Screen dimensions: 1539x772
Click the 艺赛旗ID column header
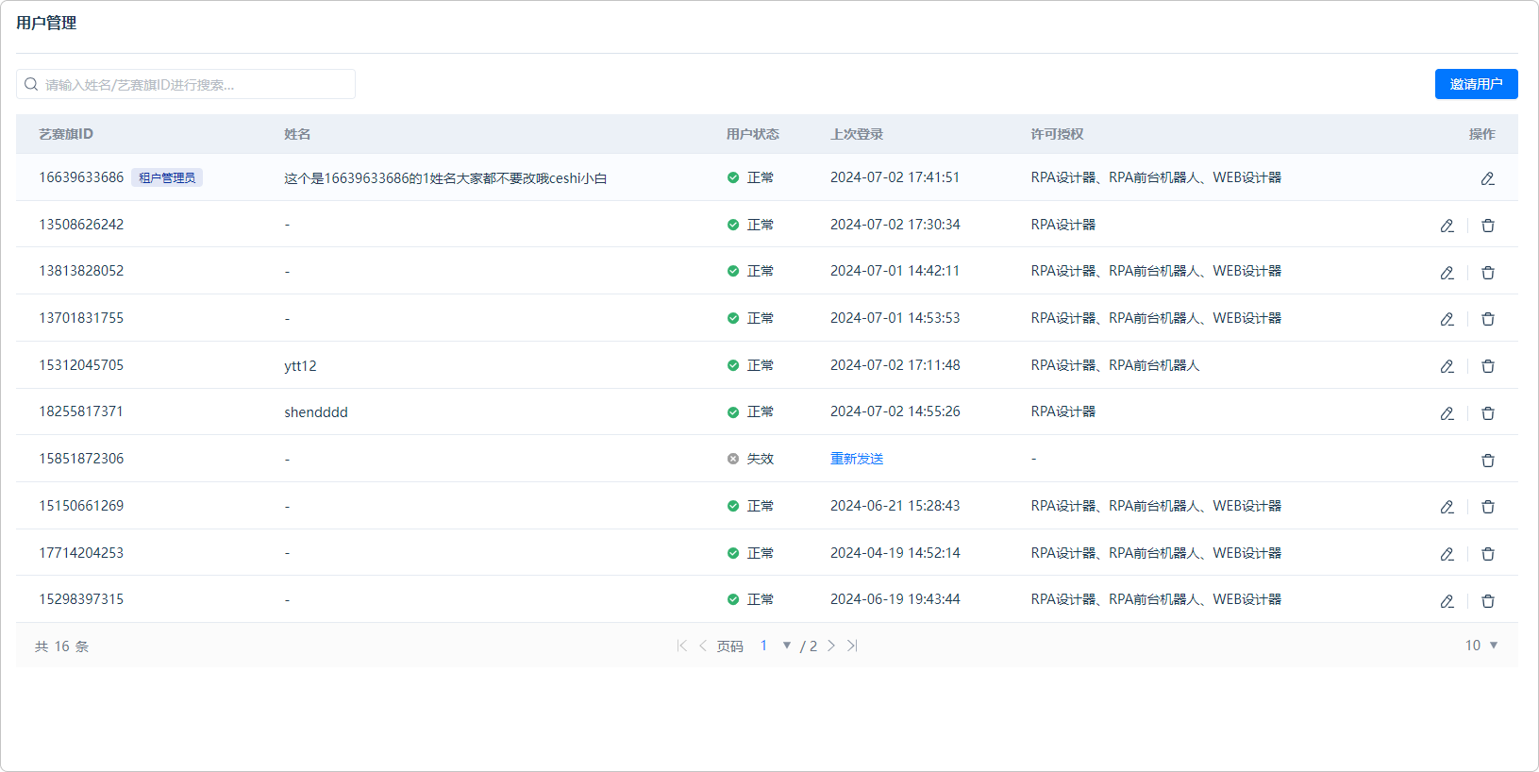pyautogui.click(x=66, y=134)
